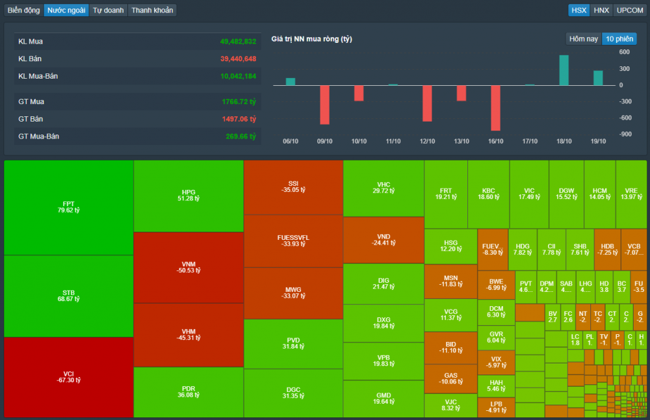Switch to the Biến động tab
The width and height of the screenshot is (650, 420).
tap(23, 10)
